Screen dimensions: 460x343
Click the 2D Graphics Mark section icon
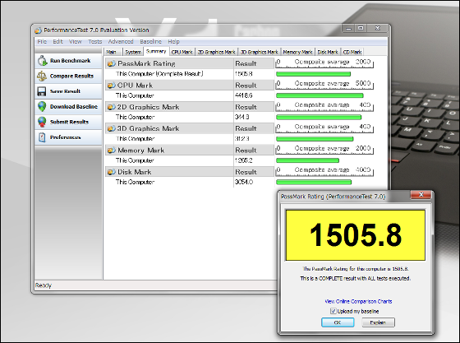click(x=111, y=107)
